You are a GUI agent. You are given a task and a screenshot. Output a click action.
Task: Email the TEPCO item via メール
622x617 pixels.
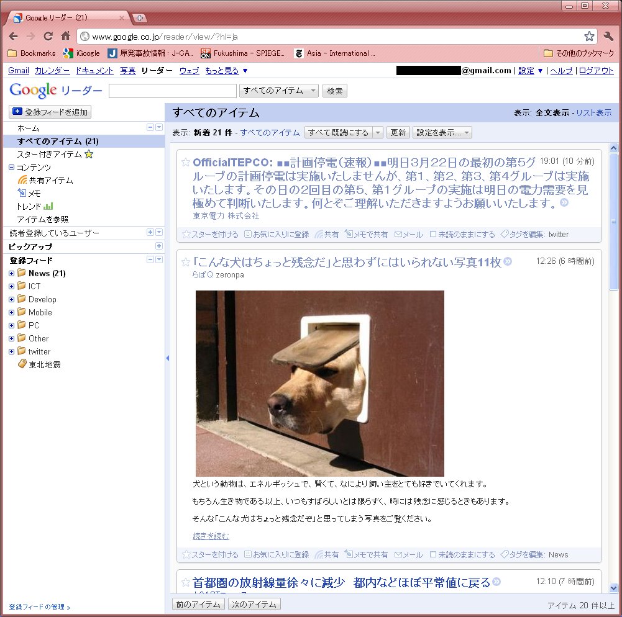point(409,234)
